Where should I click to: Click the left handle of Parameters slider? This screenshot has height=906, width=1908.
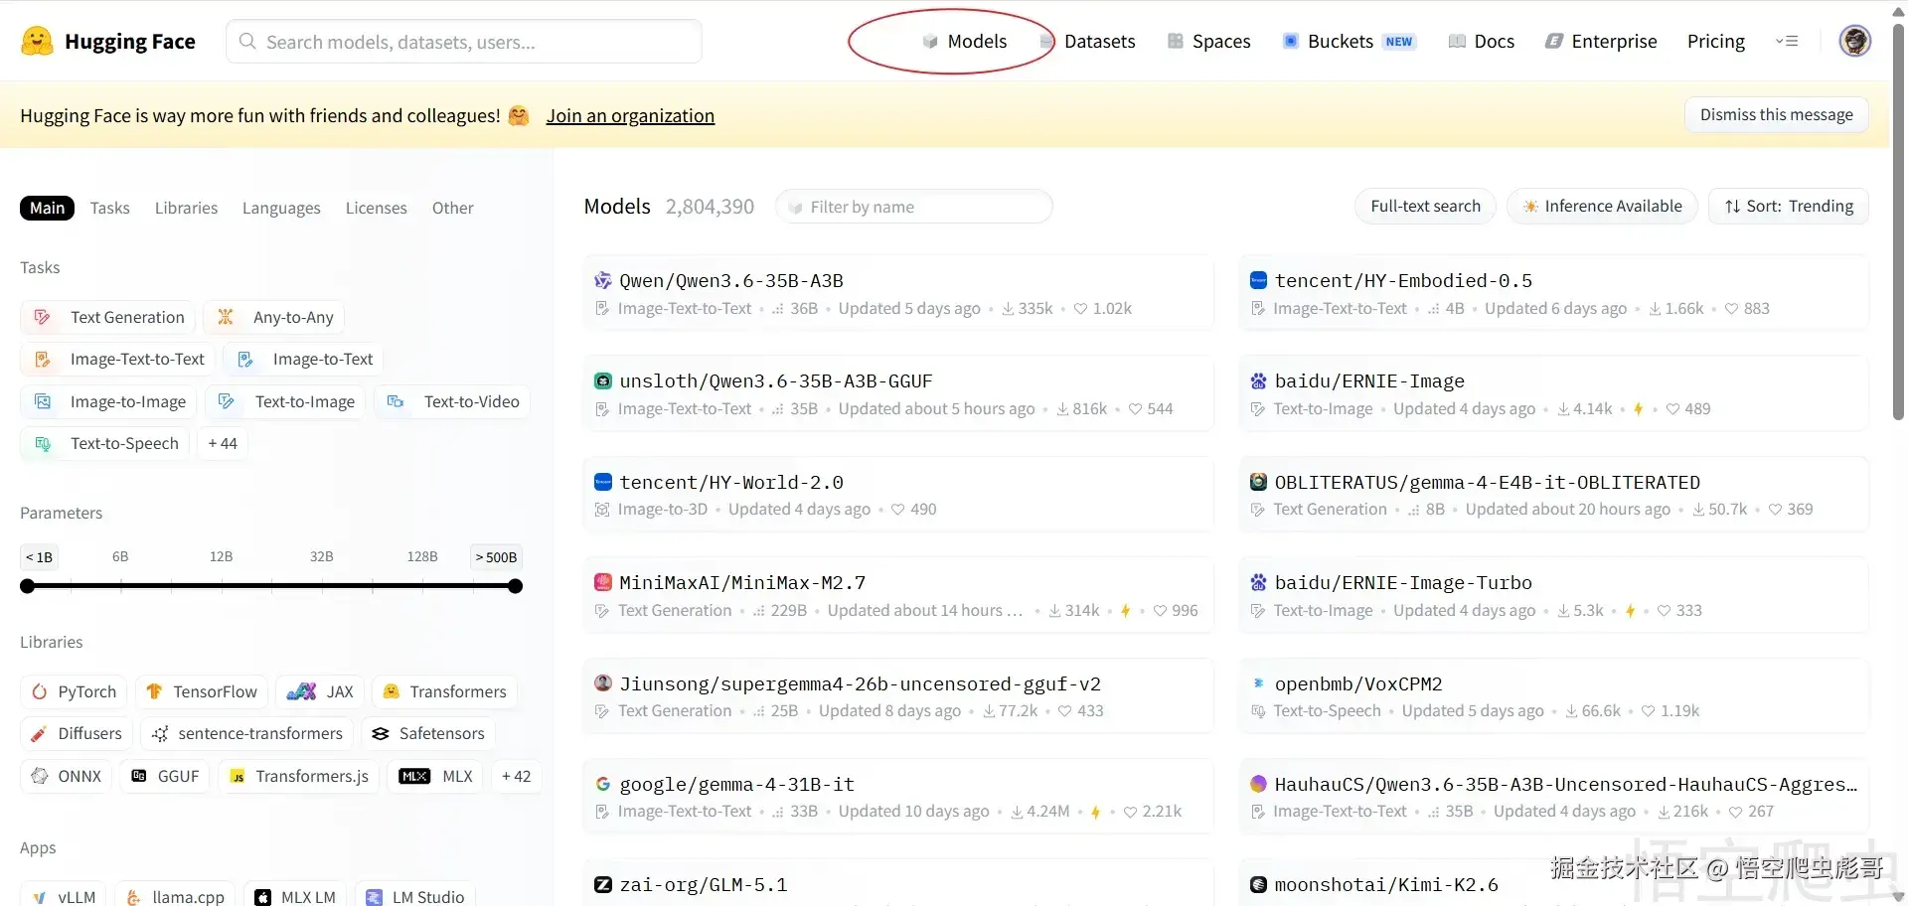28,586
